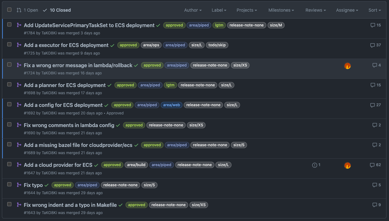Image resolution: width=389 pixels, height=221 pixels.
Task: Click the 'Approved' review status on #1692
Action: 115,113
